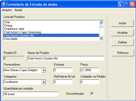Screen dimensions: 136x101
Task: Click the Preço input field
Action: click(90, 70)
